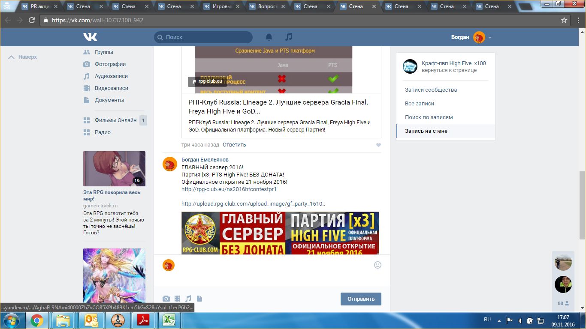Show hidden system tray icons
586x329 pixels.
[498, 320]
